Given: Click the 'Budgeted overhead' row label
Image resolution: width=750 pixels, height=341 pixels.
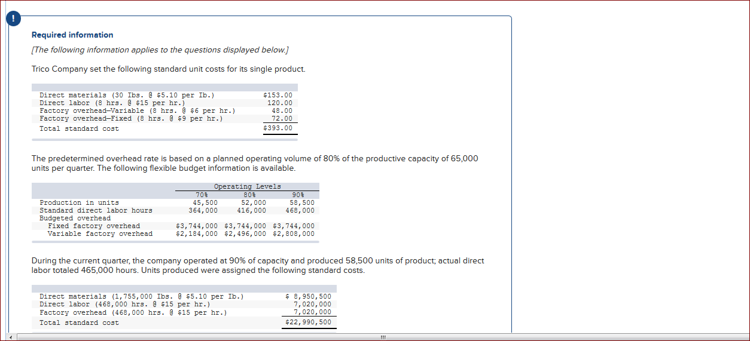Looking at the screenshot, I should tap(75, 218).
